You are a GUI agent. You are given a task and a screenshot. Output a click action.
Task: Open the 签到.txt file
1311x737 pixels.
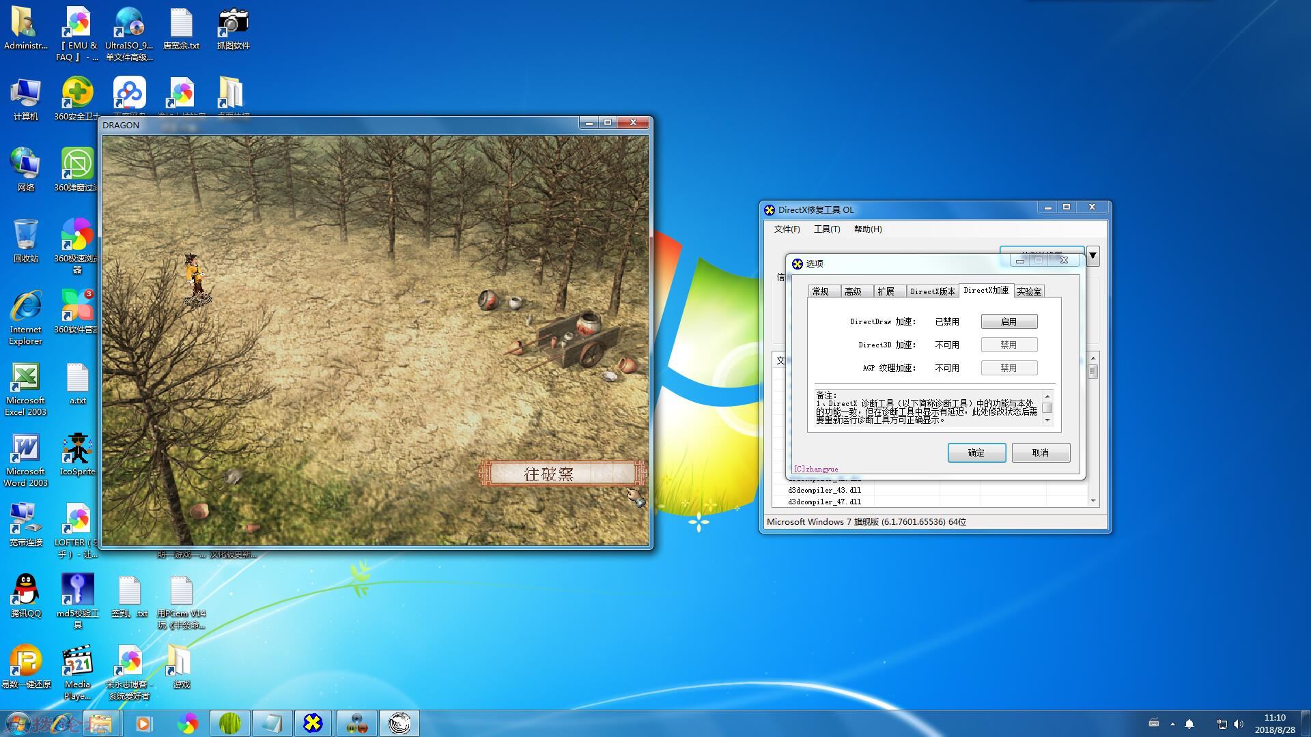click(x=129, y=596)
